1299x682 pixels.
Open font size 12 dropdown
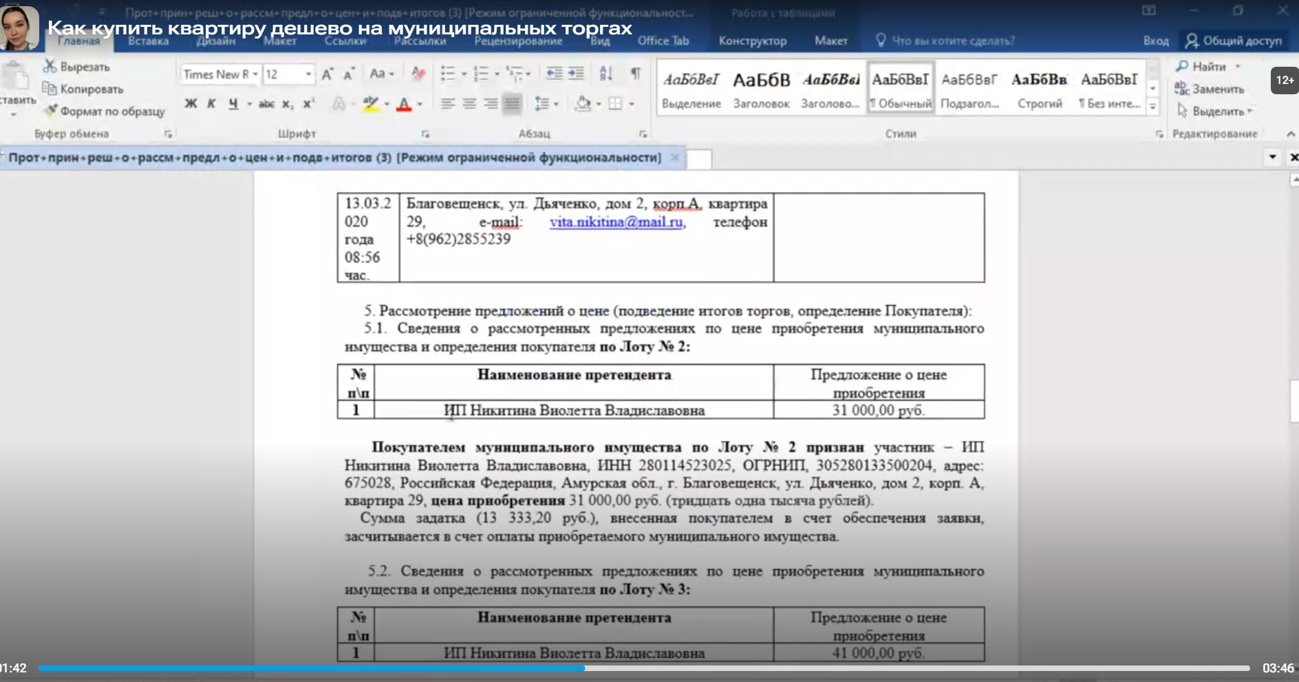[308, 74]
